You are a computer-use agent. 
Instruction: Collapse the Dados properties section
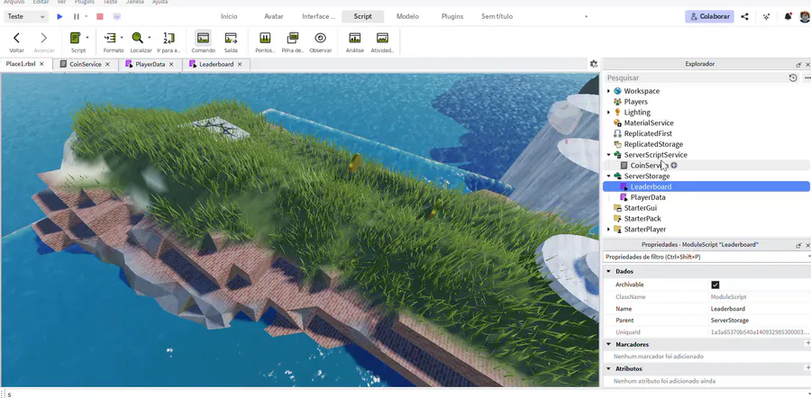tap(609, 271)
